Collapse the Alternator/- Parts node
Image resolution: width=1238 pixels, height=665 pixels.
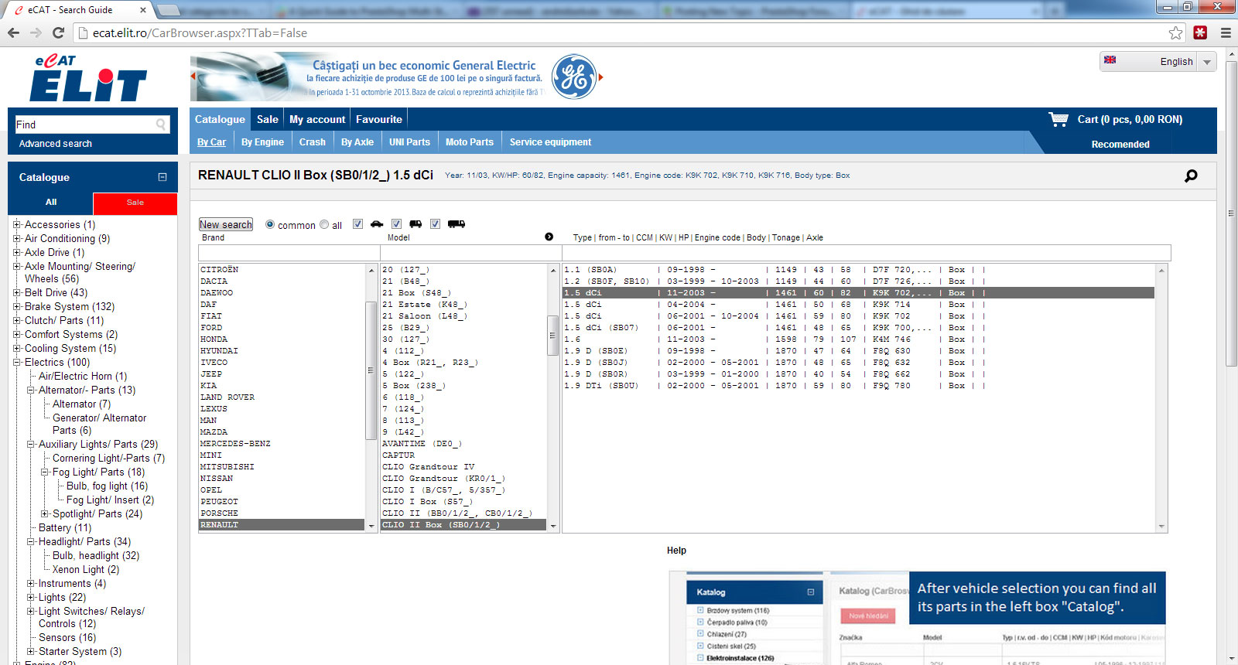tap(31, 390)
